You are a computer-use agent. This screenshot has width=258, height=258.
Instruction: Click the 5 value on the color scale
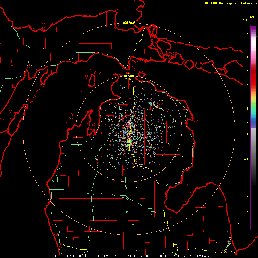point(247,58)
